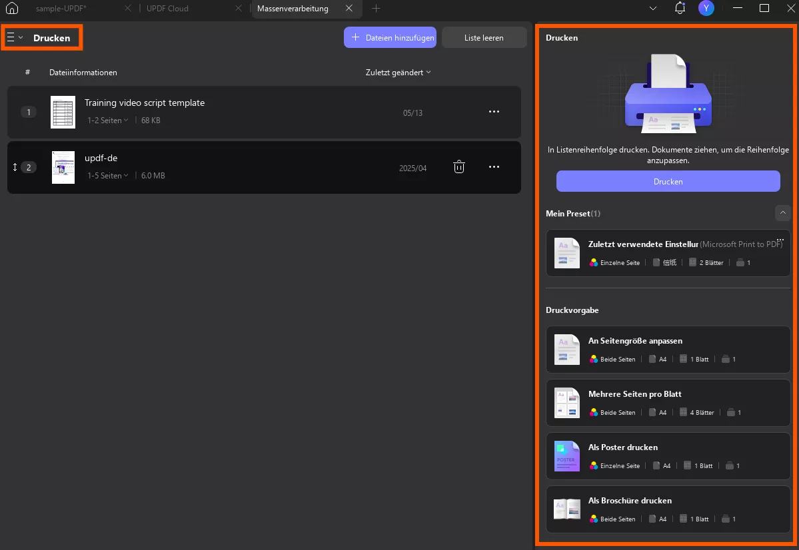This screenshot has width=799, height=550.
Task: Click the updf-de file name
Action: (101, 158)
